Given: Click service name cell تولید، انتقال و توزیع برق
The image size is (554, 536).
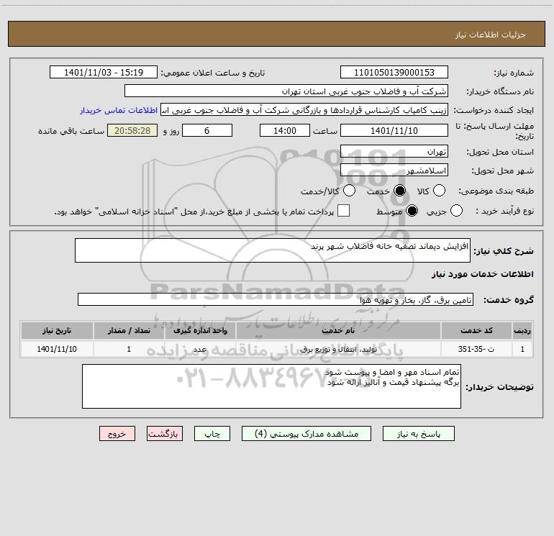Looking at the screenshot, I should click(x=338, y=349).
